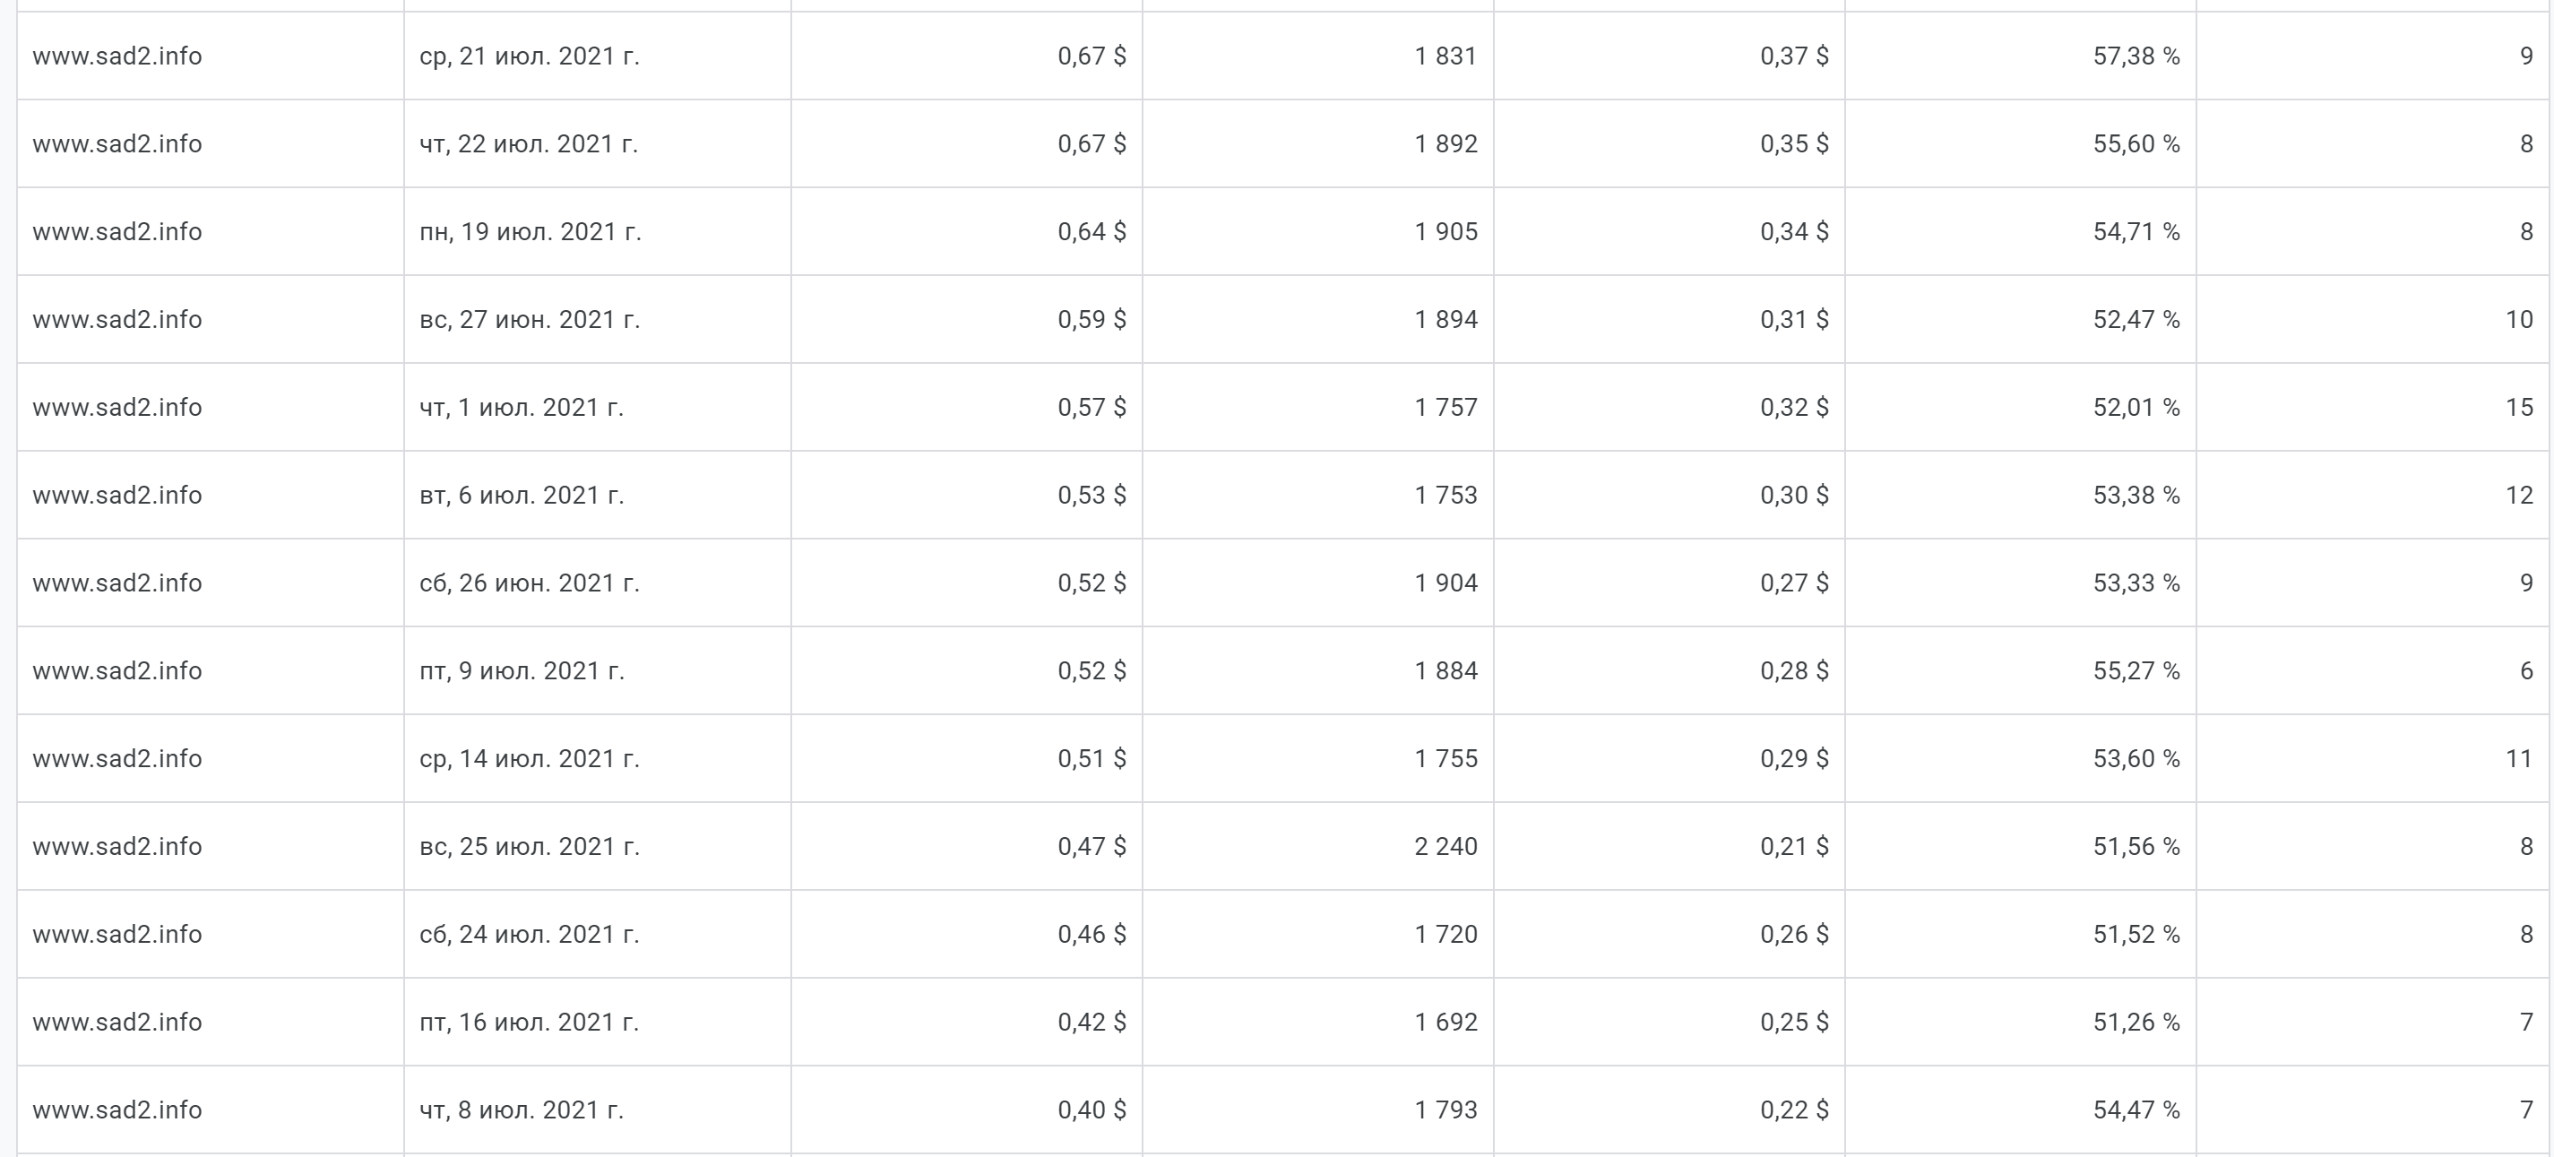Click the cell with value 1 884
2554x1157 pixels.
tap(1445, 671)
